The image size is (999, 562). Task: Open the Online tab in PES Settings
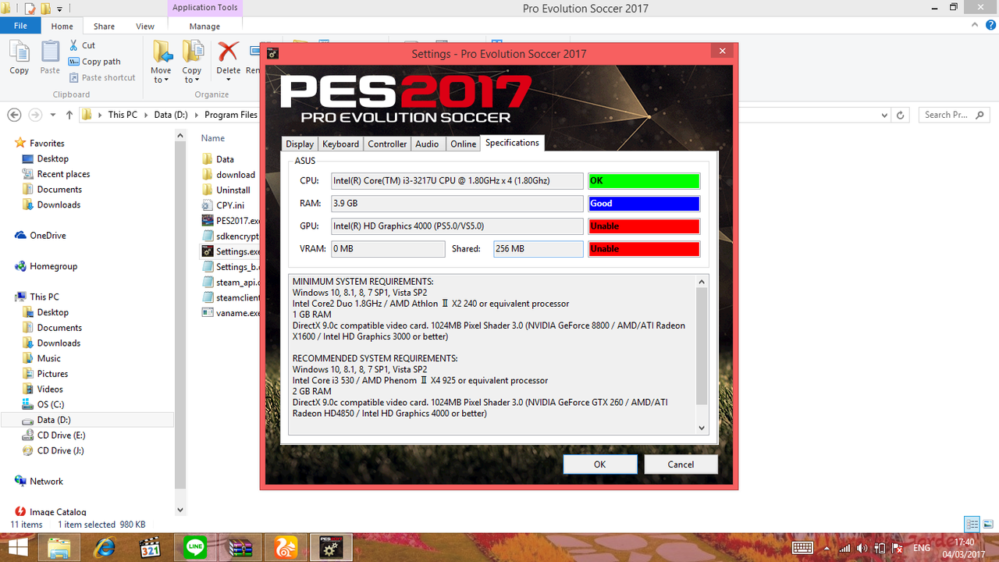[463, 144]
